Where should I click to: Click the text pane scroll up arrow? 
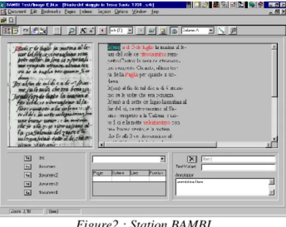pos(274,47)
